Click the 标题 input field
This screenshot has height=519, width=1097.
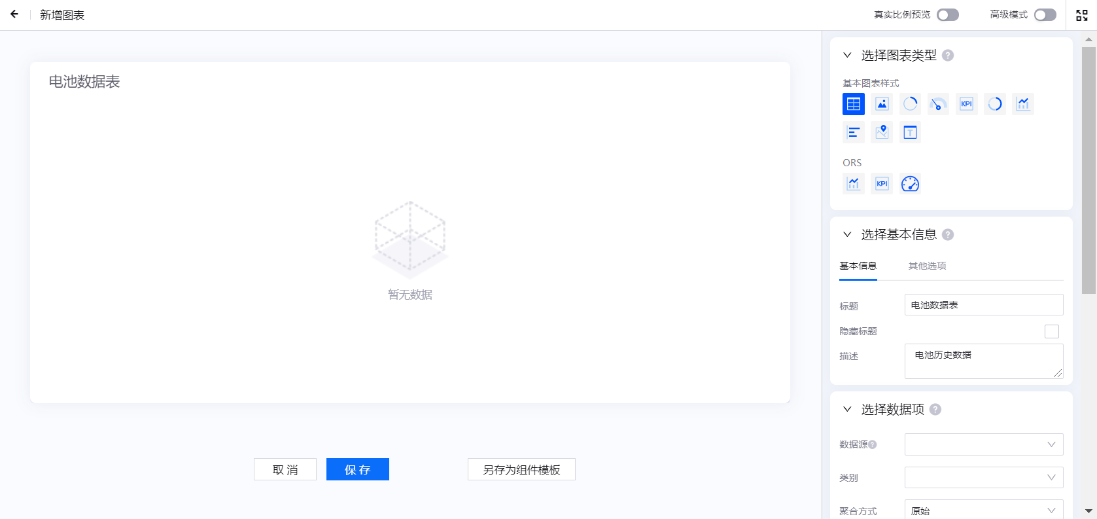[983, 305]
